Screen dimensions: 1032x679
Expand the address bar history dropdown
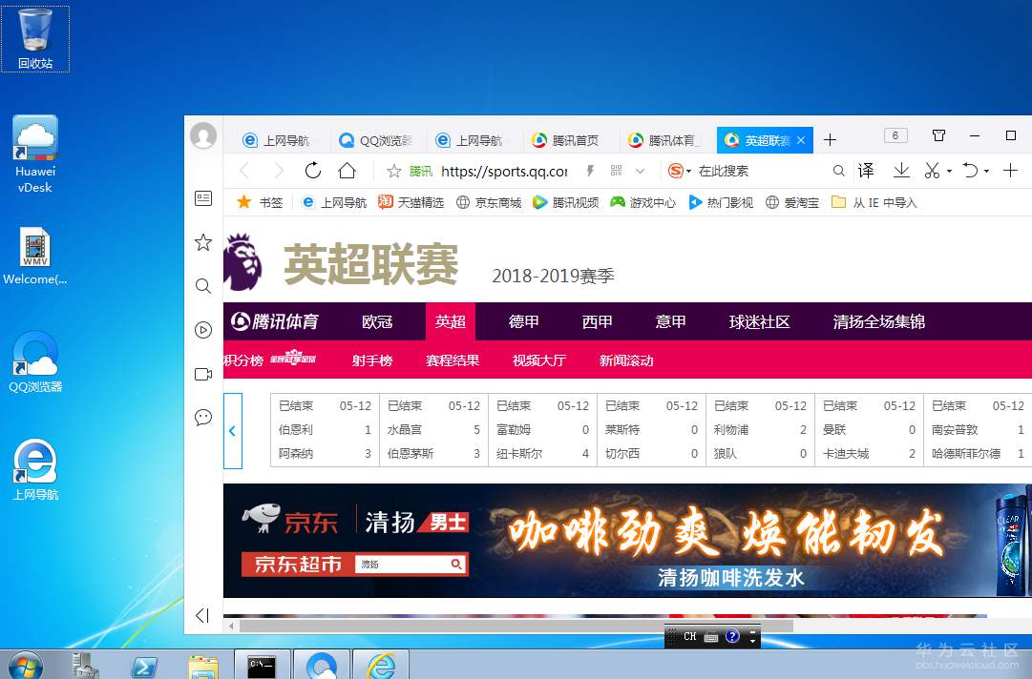tap(640, 171)
